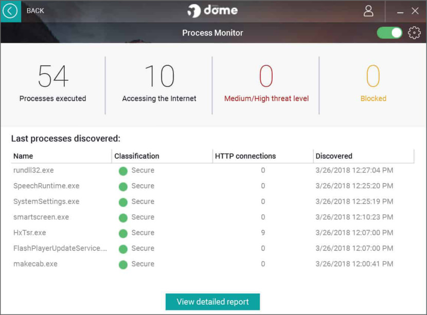Click the Blocked label
The image size is (427, 315).
point(373,98)
